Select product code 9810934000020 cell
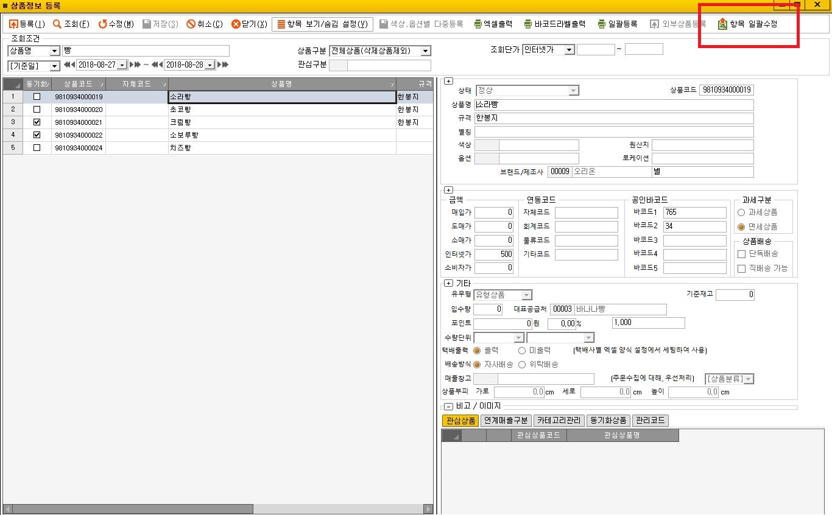832x515 pixels. coord(79,109)
